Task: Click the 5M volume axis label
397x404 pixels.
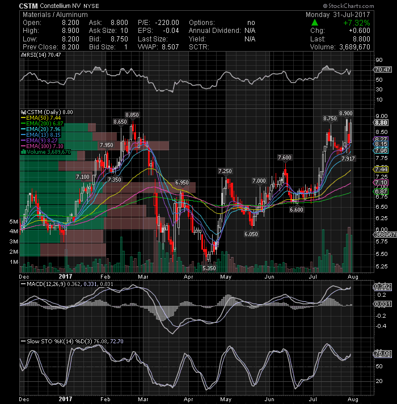Action: (x=14, y=222)
